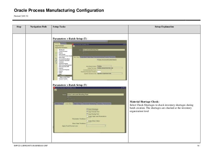Select the Batch Setup tab in the upper window
The image size is (208, 161).
point(76,57)
